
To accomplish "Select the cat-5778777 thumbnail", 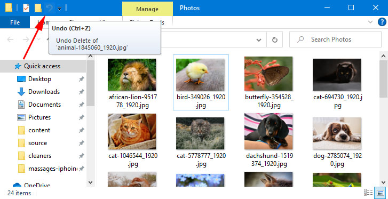I will [200, 133].
